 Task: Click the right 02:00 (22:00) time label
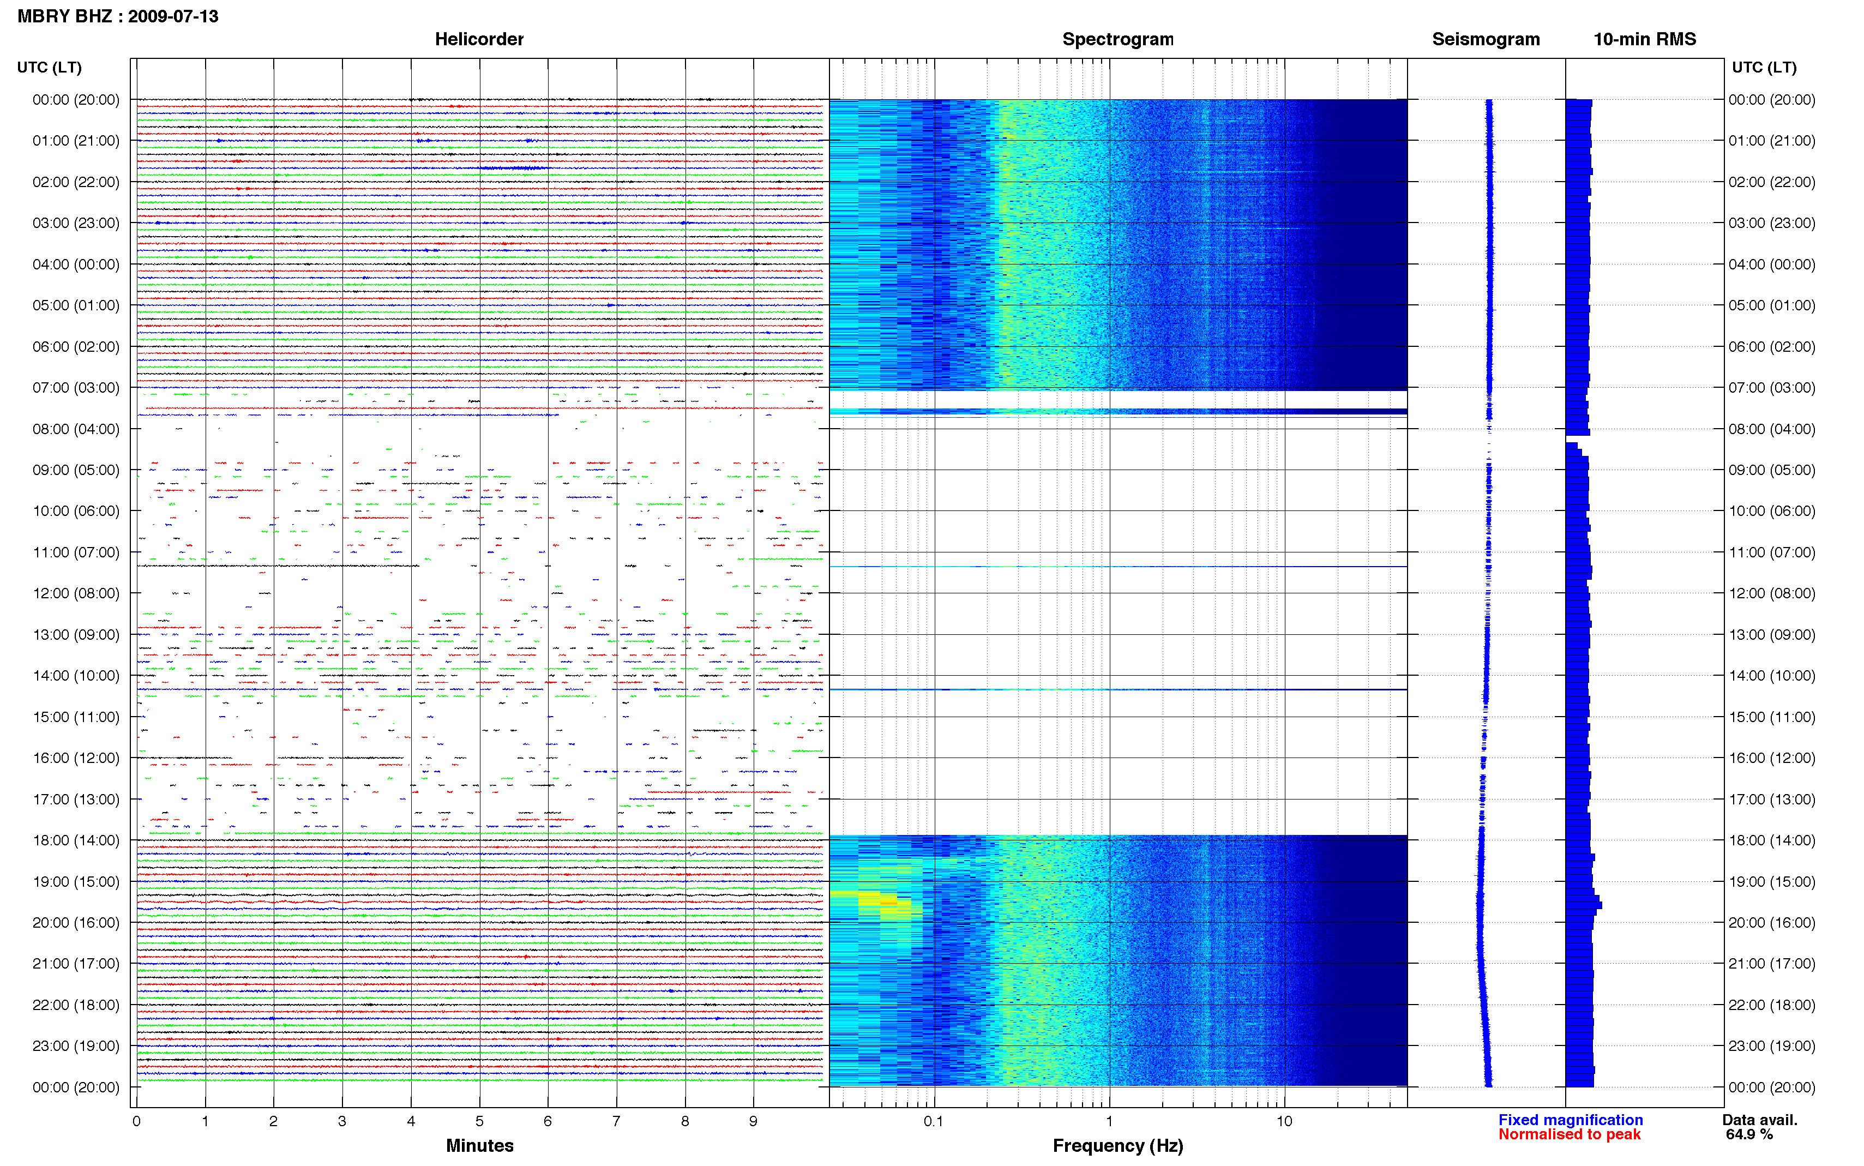point(1771,182)
